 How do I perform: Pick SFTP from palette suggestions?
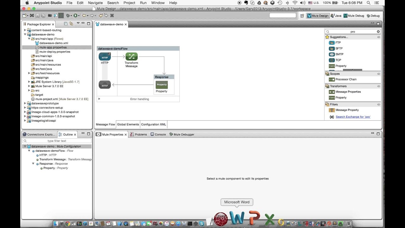336,48
